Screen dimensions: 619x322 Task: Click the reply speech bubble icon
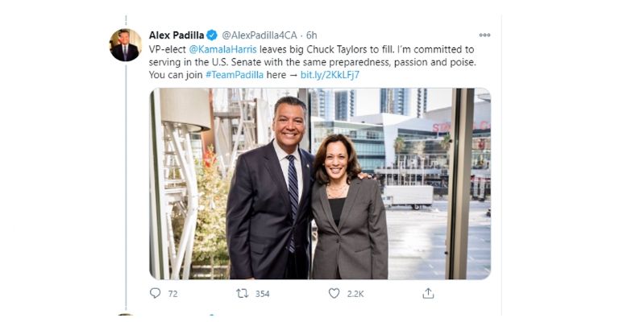[x=155, y=294]
